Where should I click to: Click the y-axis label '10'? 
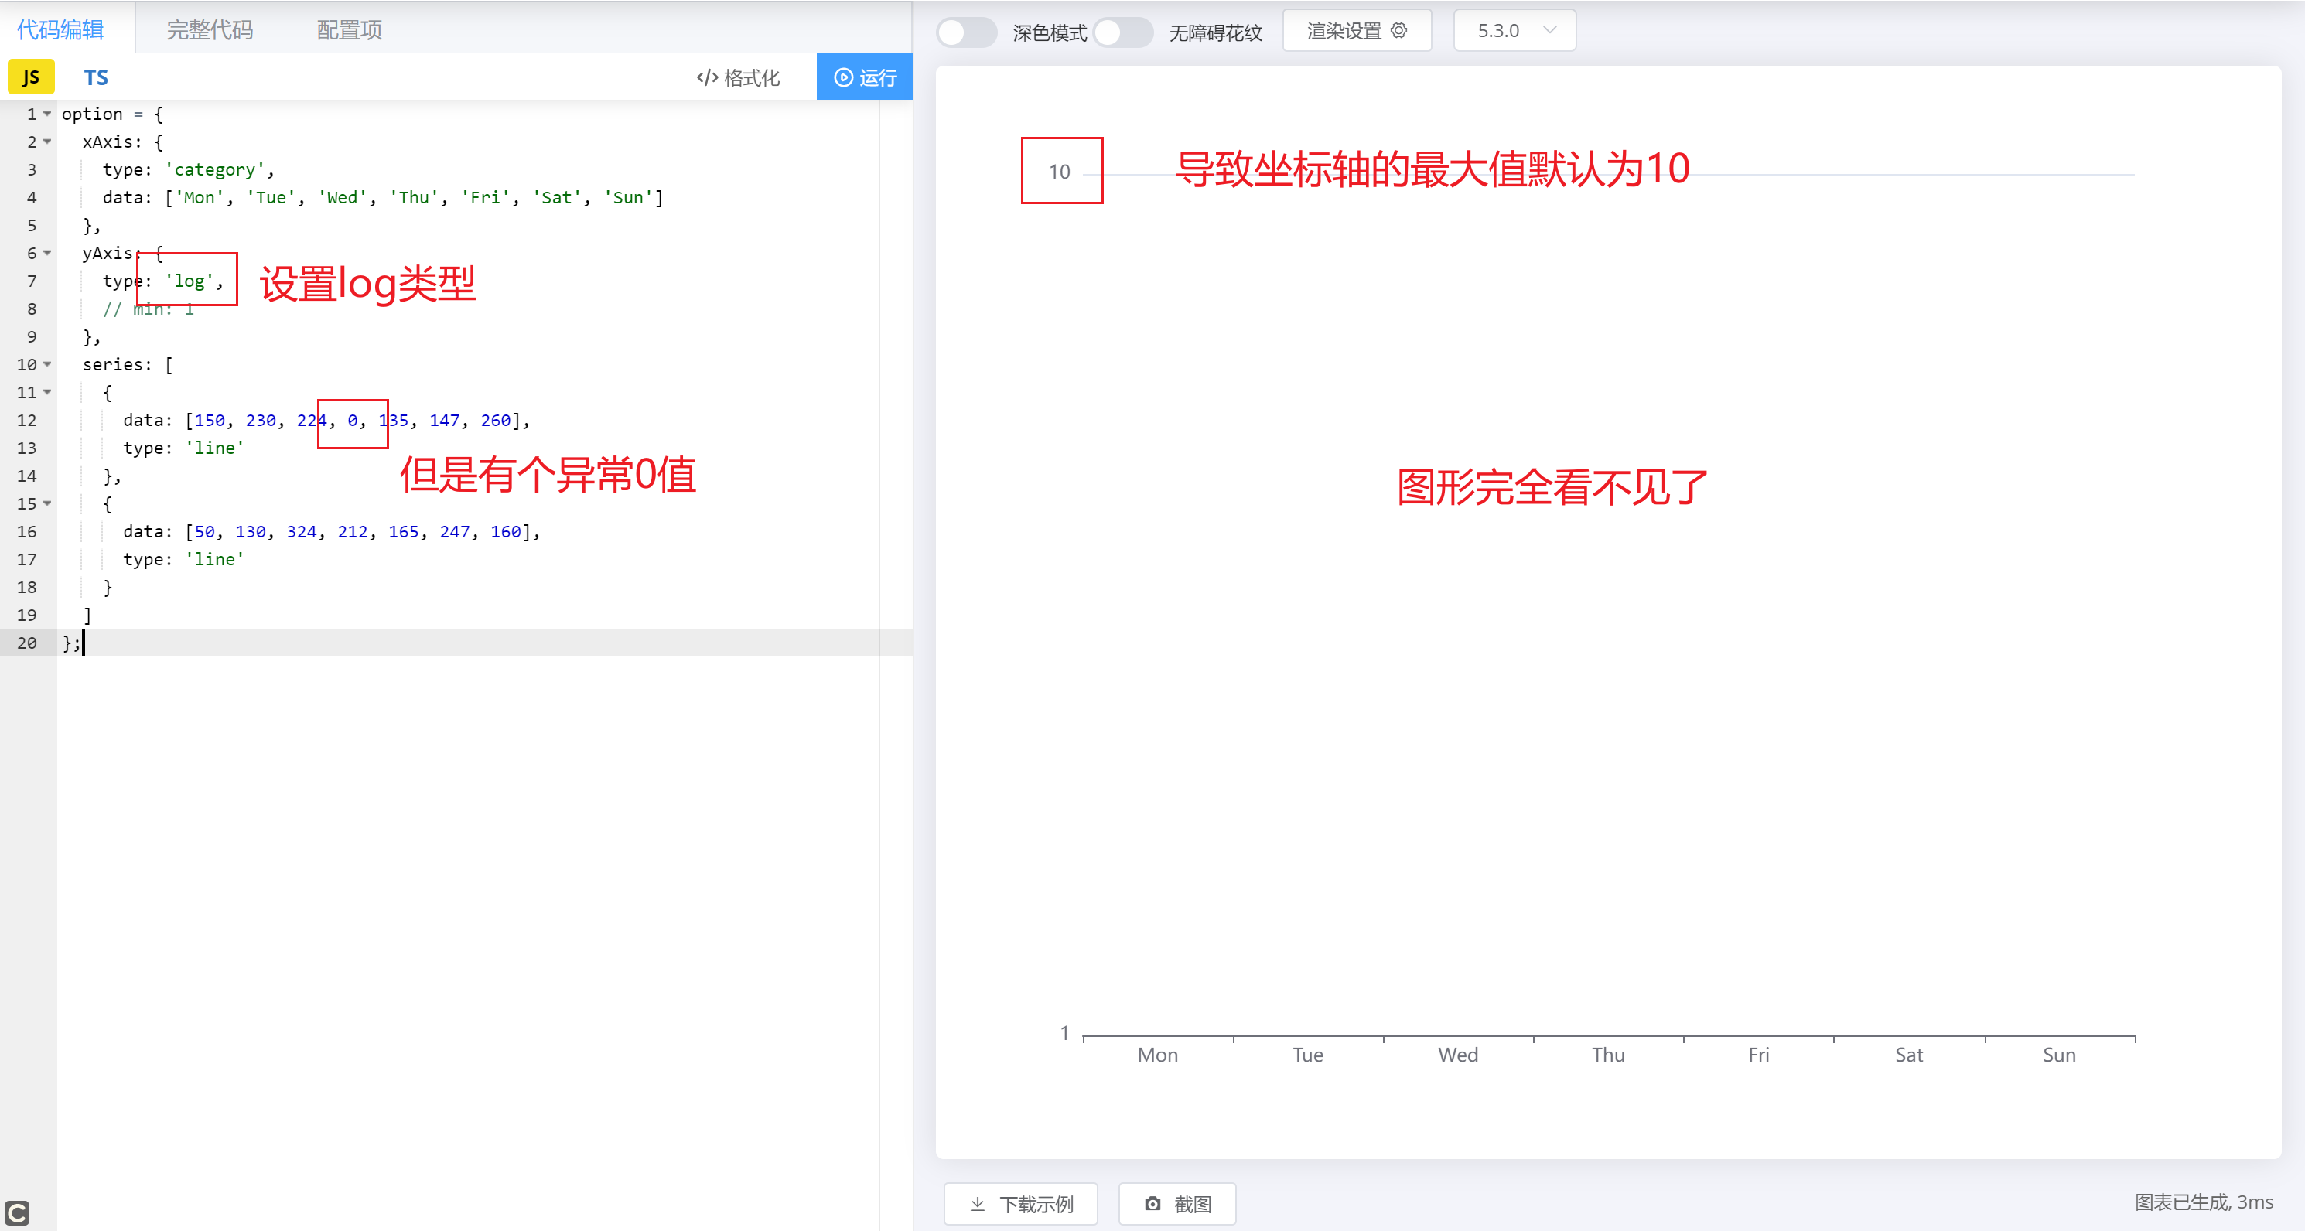pyautogui.click(x=1060, y=172)
